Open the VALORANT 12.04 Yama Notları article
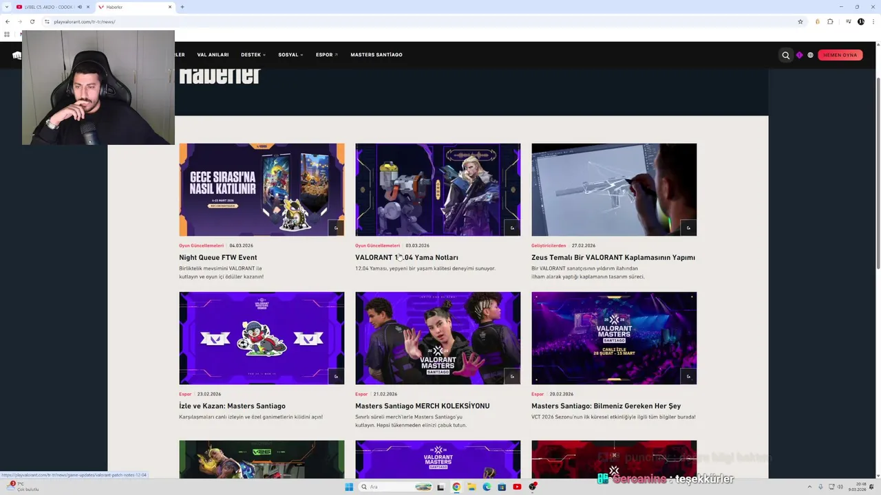 click(407, 258)
